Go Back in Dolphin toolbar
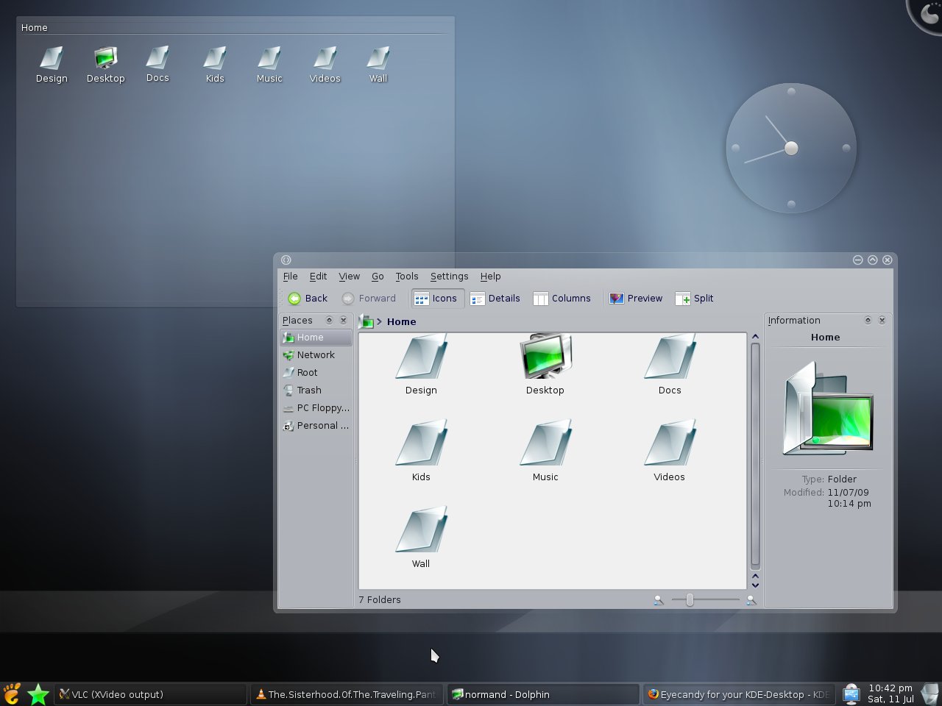This screenshot has height=706, width=942. 308,299
